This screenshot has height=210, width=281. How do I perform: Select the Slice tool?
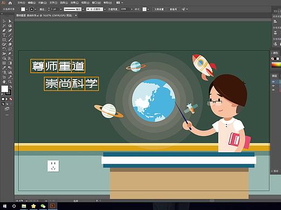10,77
